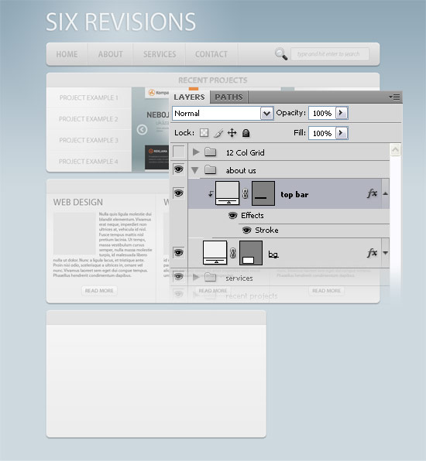This screenshot has width=426, height=461.
Task: Click the lock transparent pixels icon
Action: 204,133
